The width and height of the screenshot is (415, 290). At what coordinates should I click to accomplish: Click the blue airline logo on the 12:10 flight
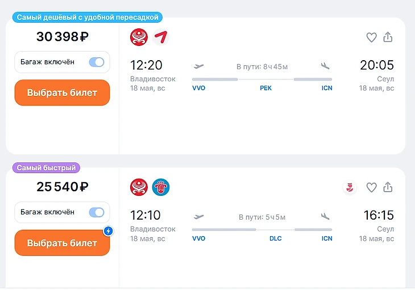point(161,187)
